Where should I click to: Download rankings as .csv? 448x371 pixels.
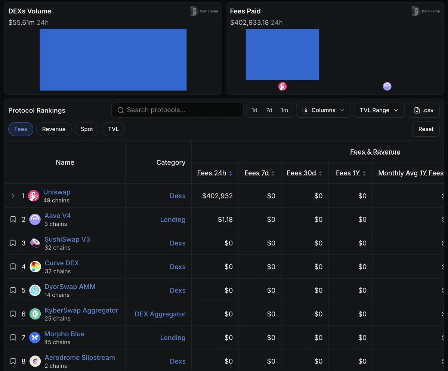(423, 110)
